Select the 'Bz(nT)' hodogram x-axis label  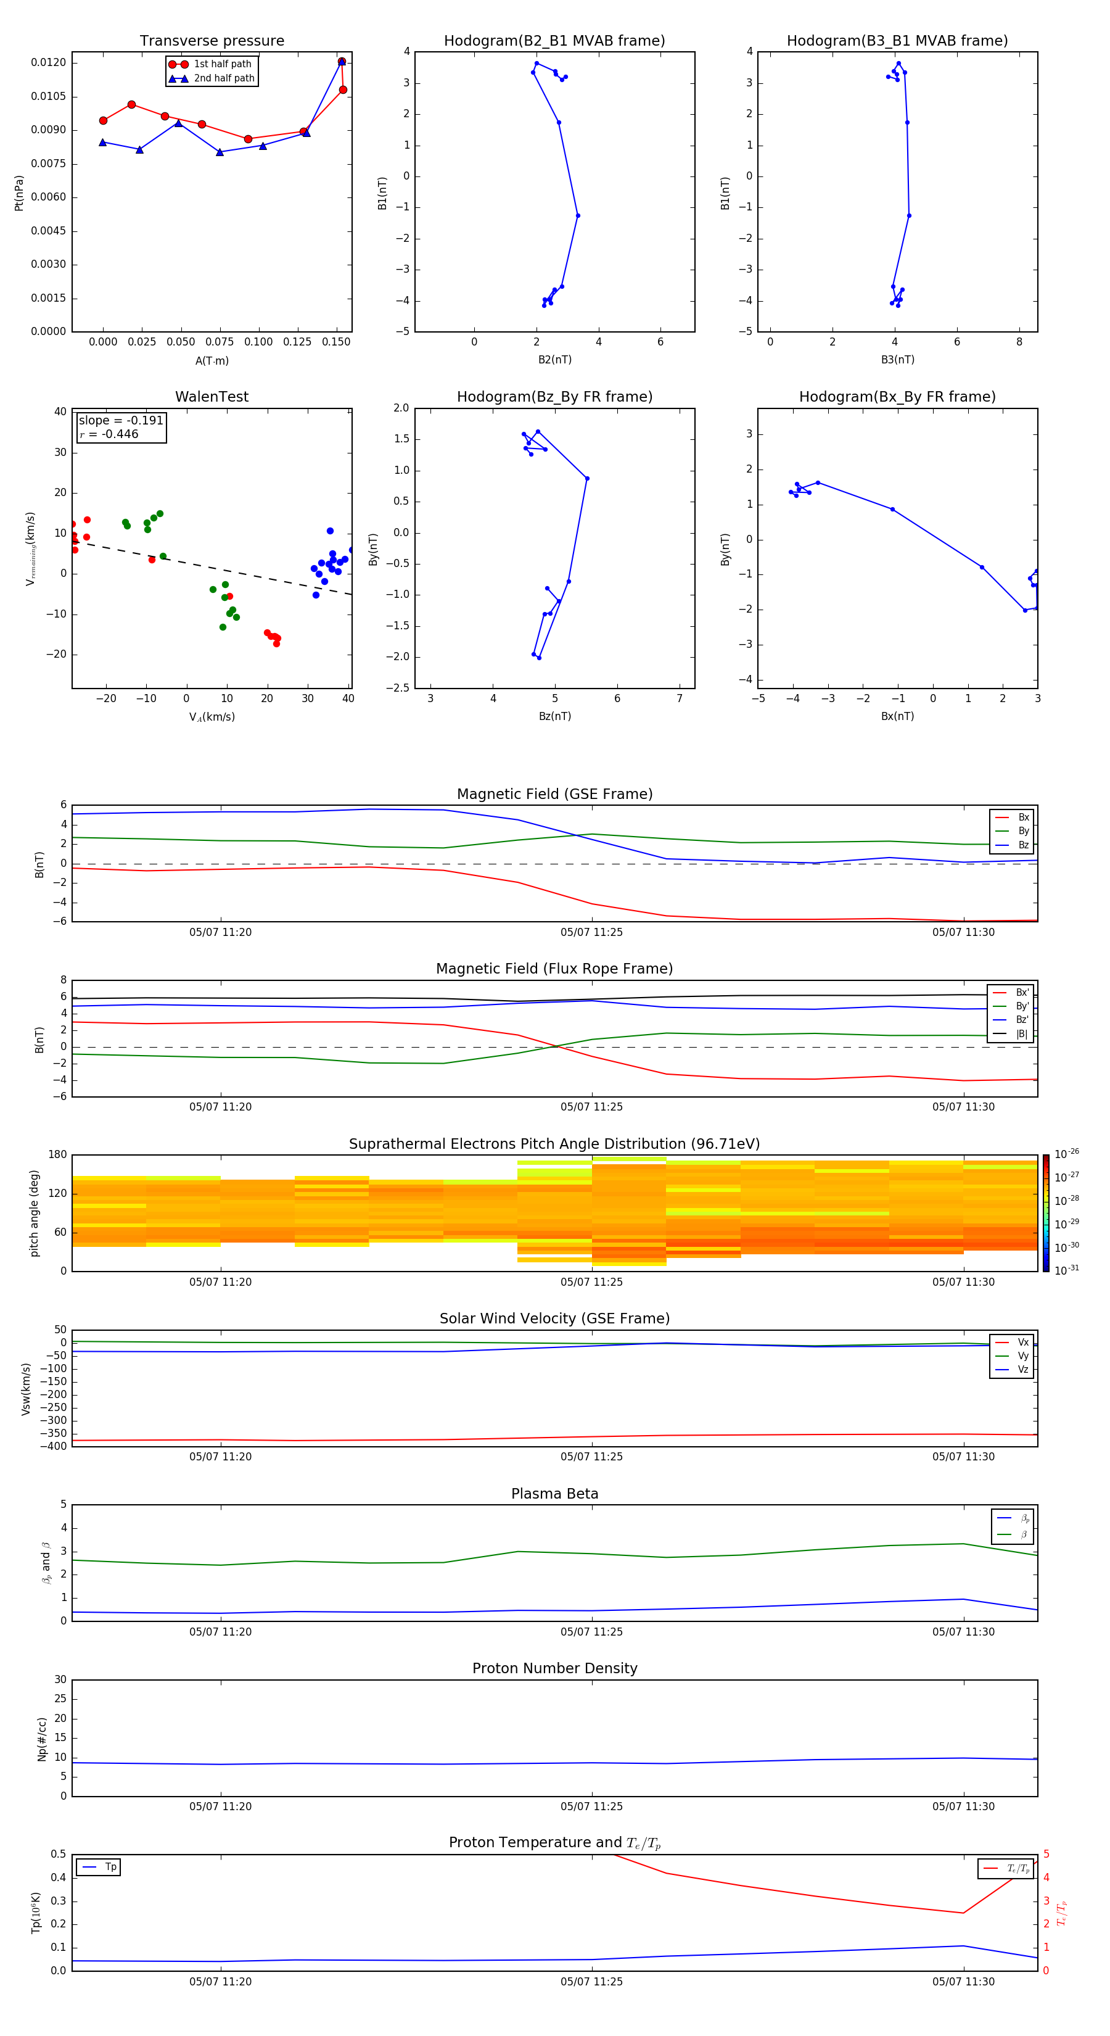tap(554, 716)
